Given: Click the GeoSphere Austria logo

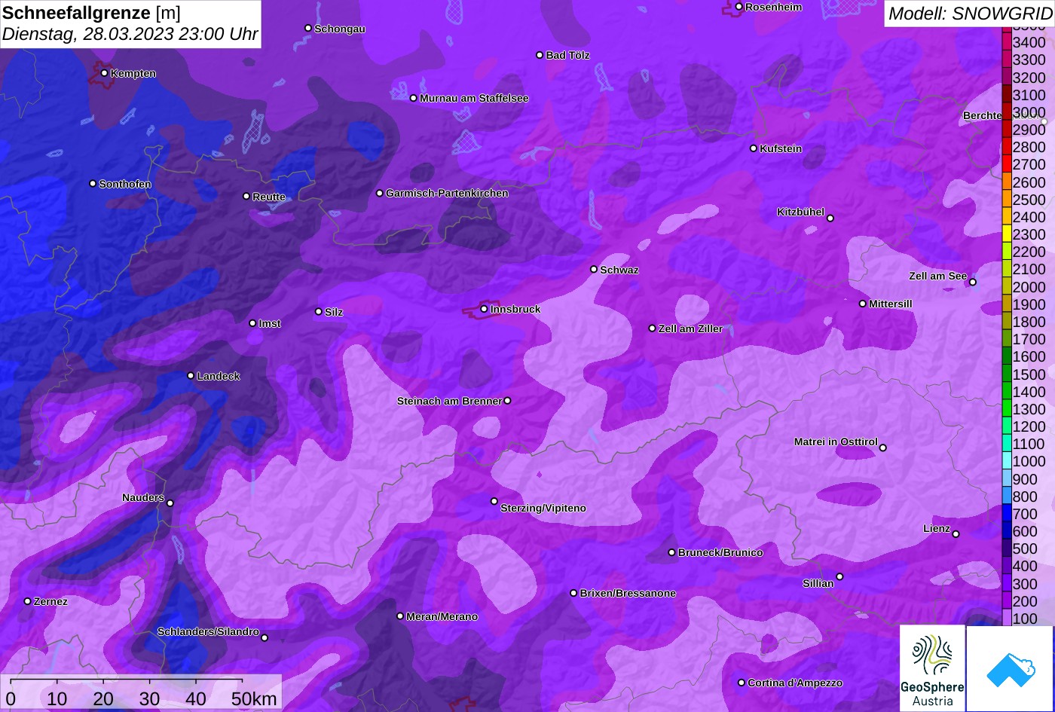Looking at the screenshot, I should 932,668.
